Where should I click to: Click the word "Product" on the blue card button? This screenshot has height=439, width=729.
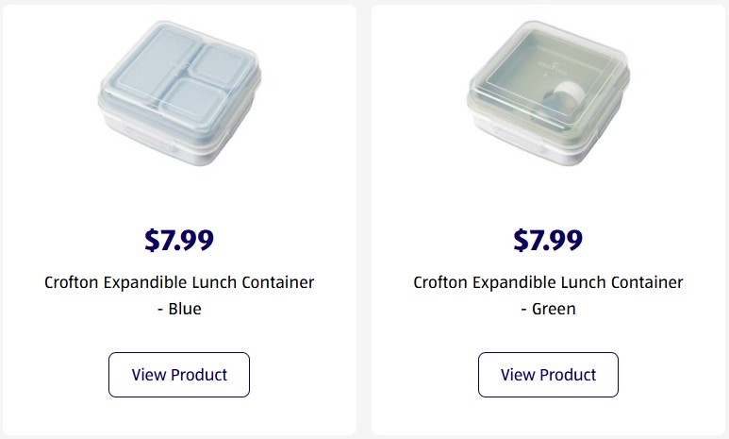(198, 375)
